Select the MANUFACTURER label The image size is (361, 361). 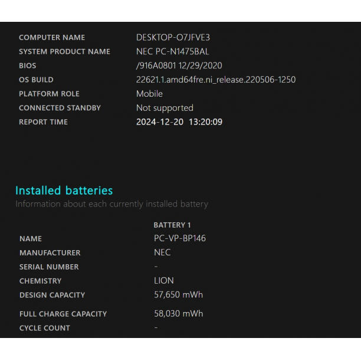50,253
